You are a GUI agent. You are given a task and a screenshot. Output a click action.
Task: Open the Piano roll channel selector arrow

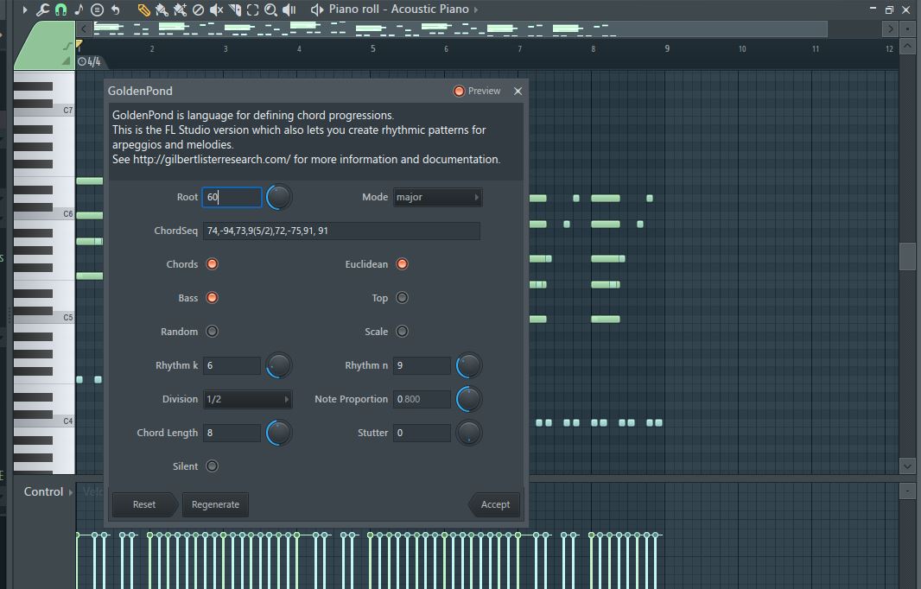coord(476,9)
